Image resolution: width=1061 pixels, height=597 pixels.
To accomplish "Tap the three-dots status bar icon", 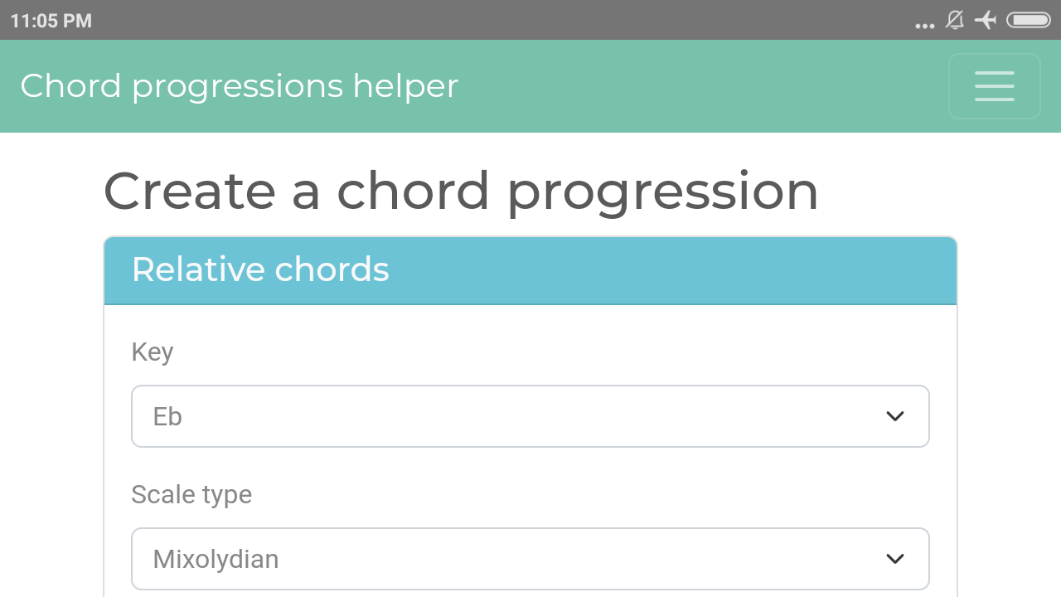I will click(x=925, y=26).
